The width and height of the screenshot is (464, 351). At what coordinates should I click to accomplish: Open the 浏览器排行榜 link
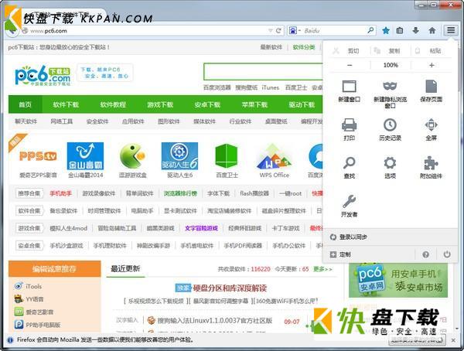tap(180, 193)
